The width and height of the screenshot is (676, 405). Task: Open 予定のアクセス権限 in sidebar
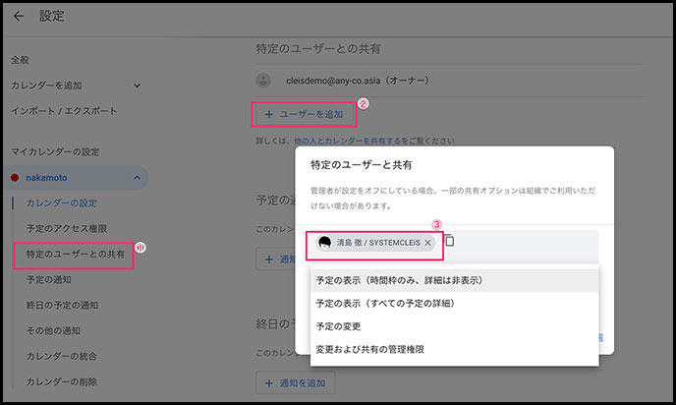[x=67, y=229]
